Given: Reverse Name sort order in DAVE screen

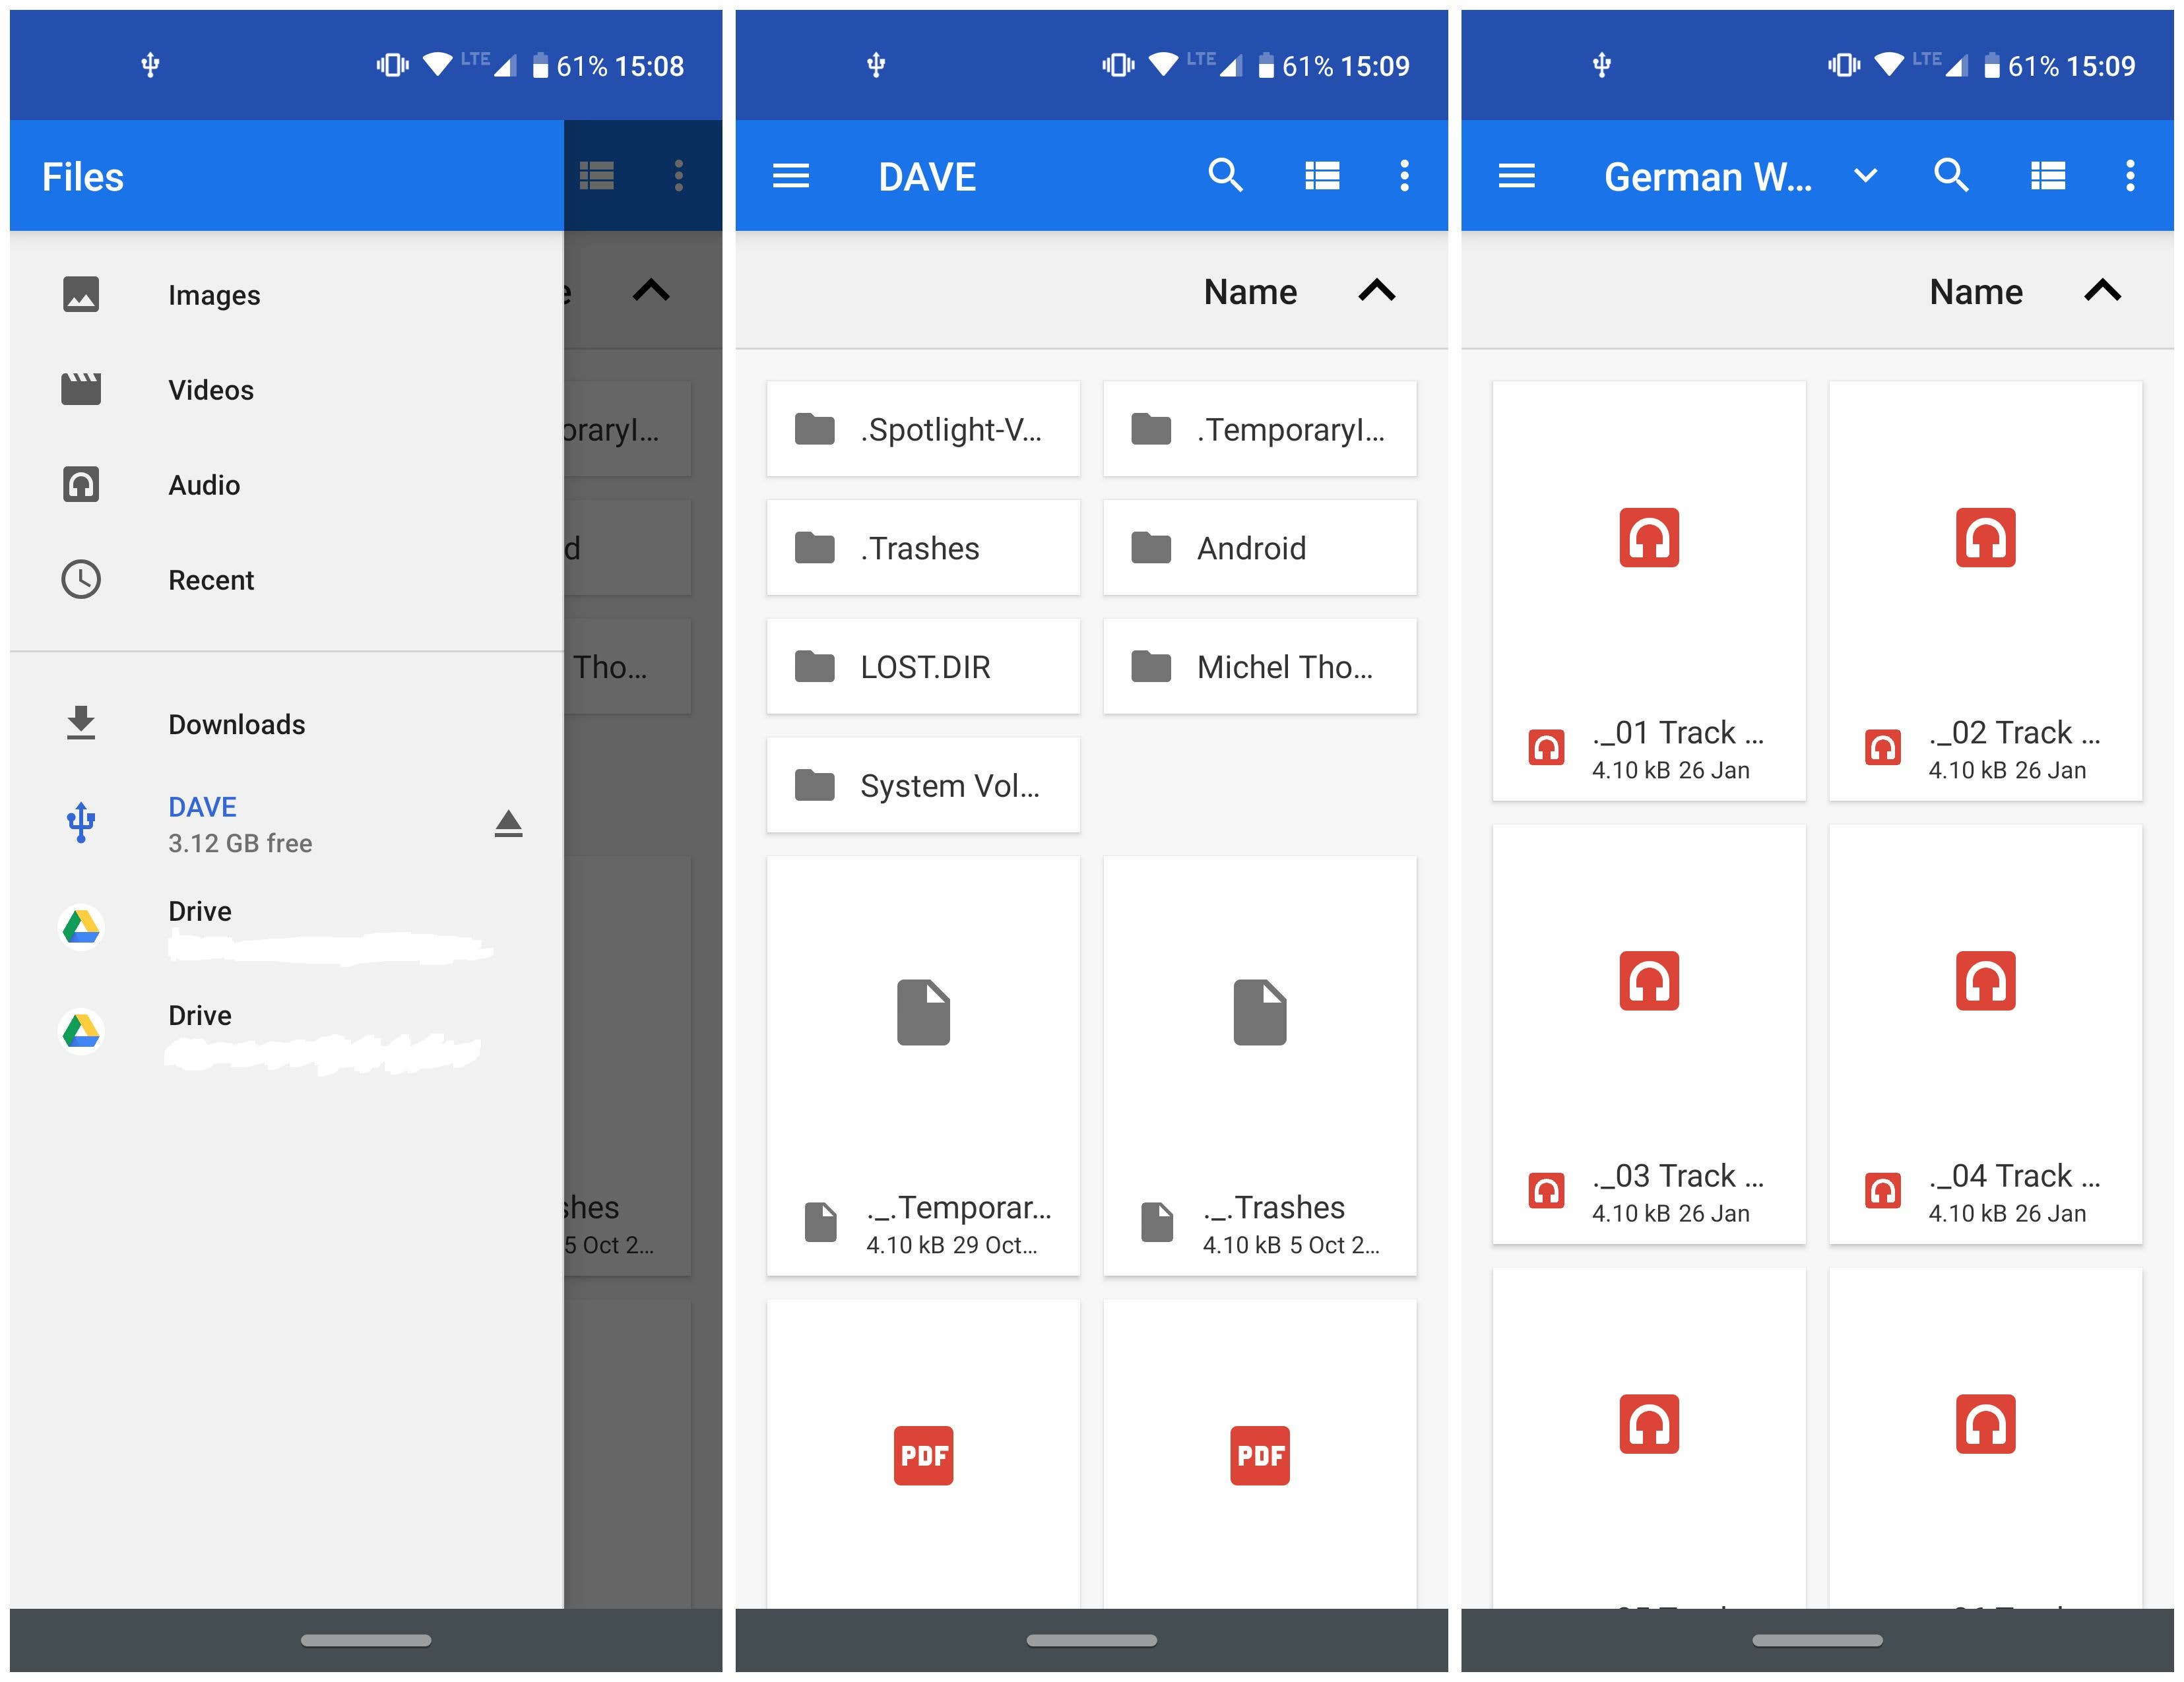Looking at the screenshot, I should point(1376,291).
